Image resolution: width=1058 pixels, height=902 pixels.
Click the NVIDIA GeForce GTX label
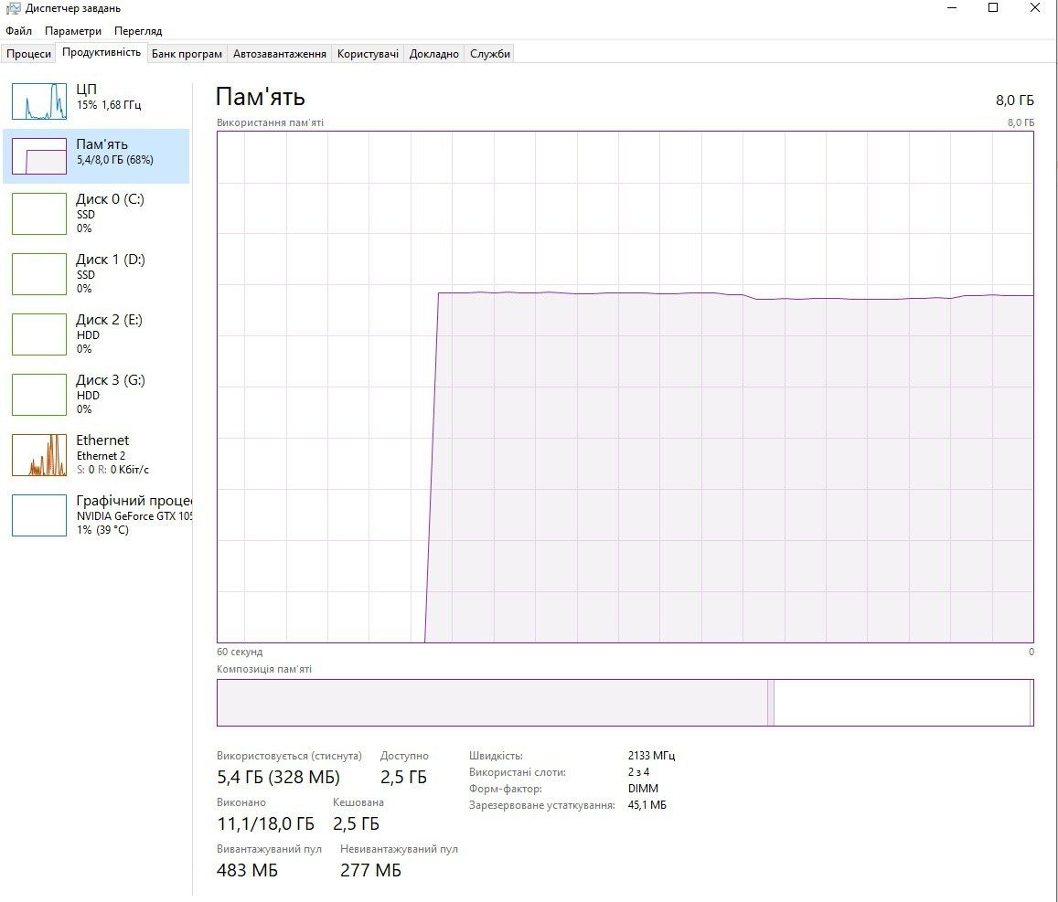click(134, 515)
